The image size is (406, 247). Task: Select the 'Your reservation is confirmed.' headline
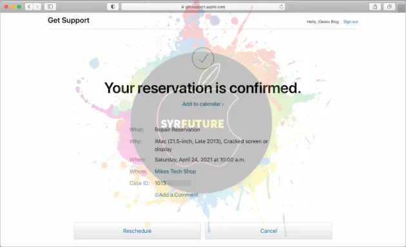coord(202,88)
